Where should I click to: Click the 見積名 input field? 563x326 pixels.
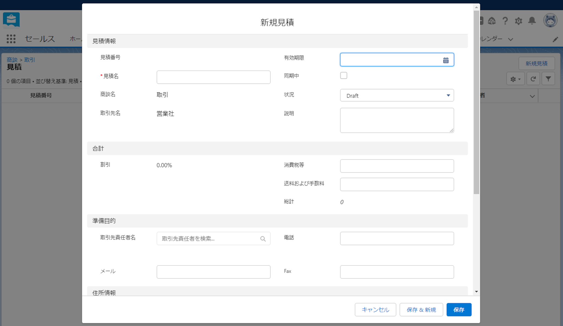tap(213, 77)
